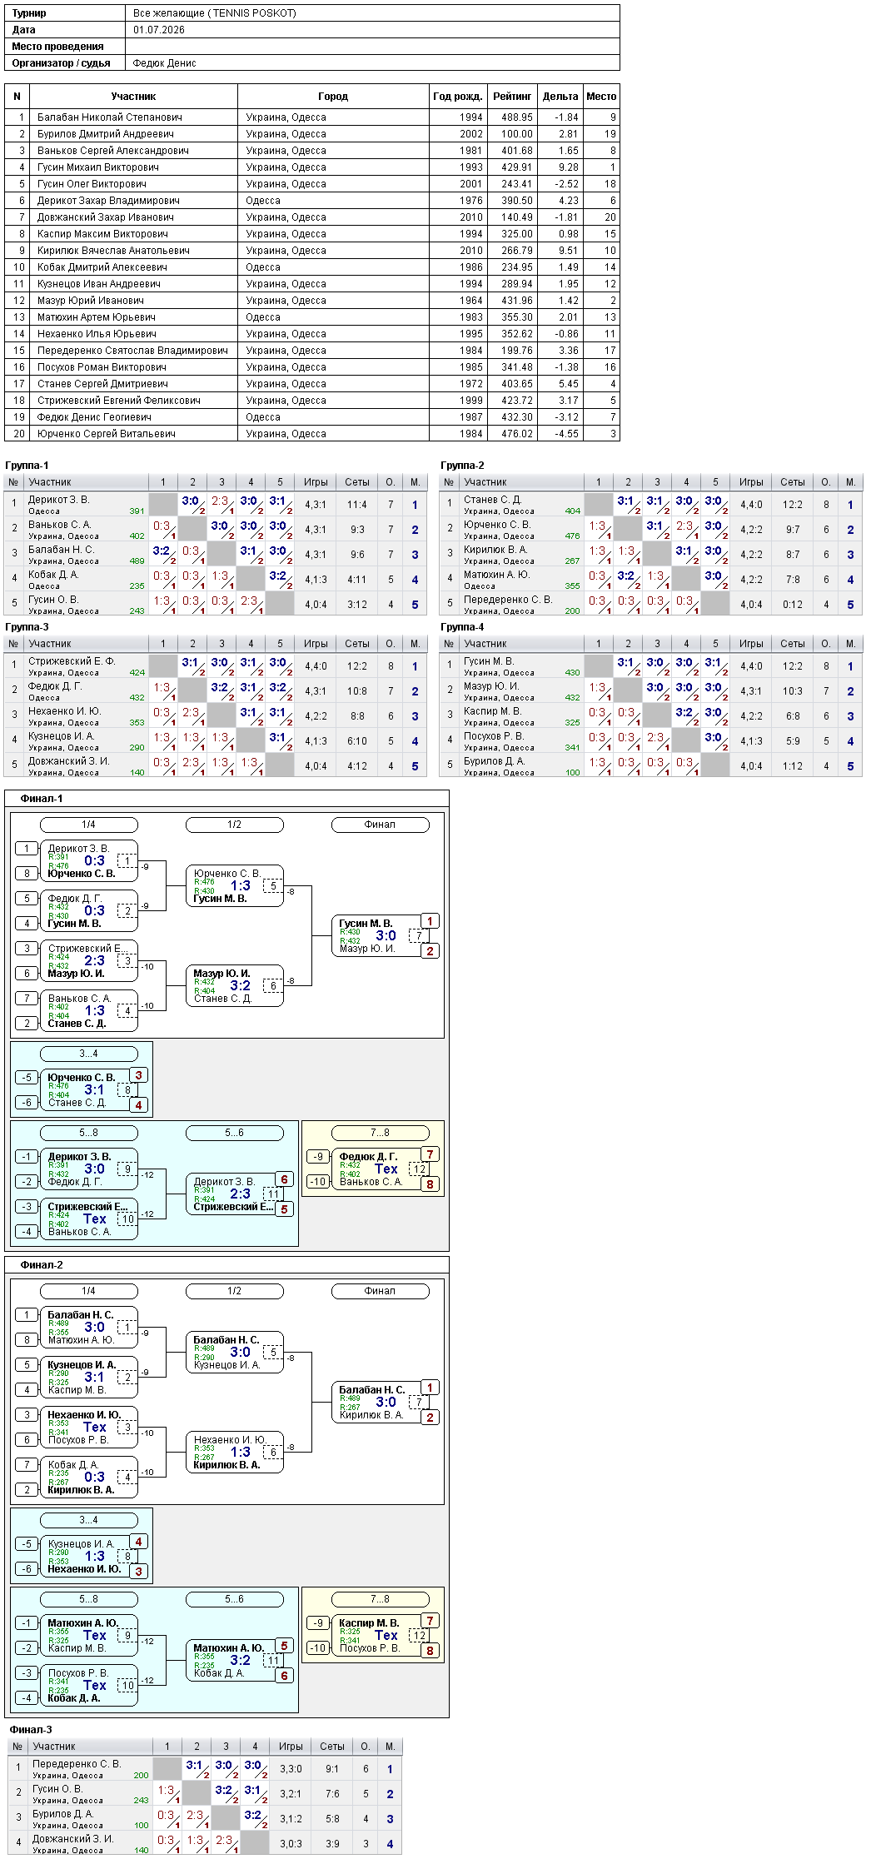Open the Группа-4 heading
Screen dimensions: 871x1859
(x=462, y=627)
